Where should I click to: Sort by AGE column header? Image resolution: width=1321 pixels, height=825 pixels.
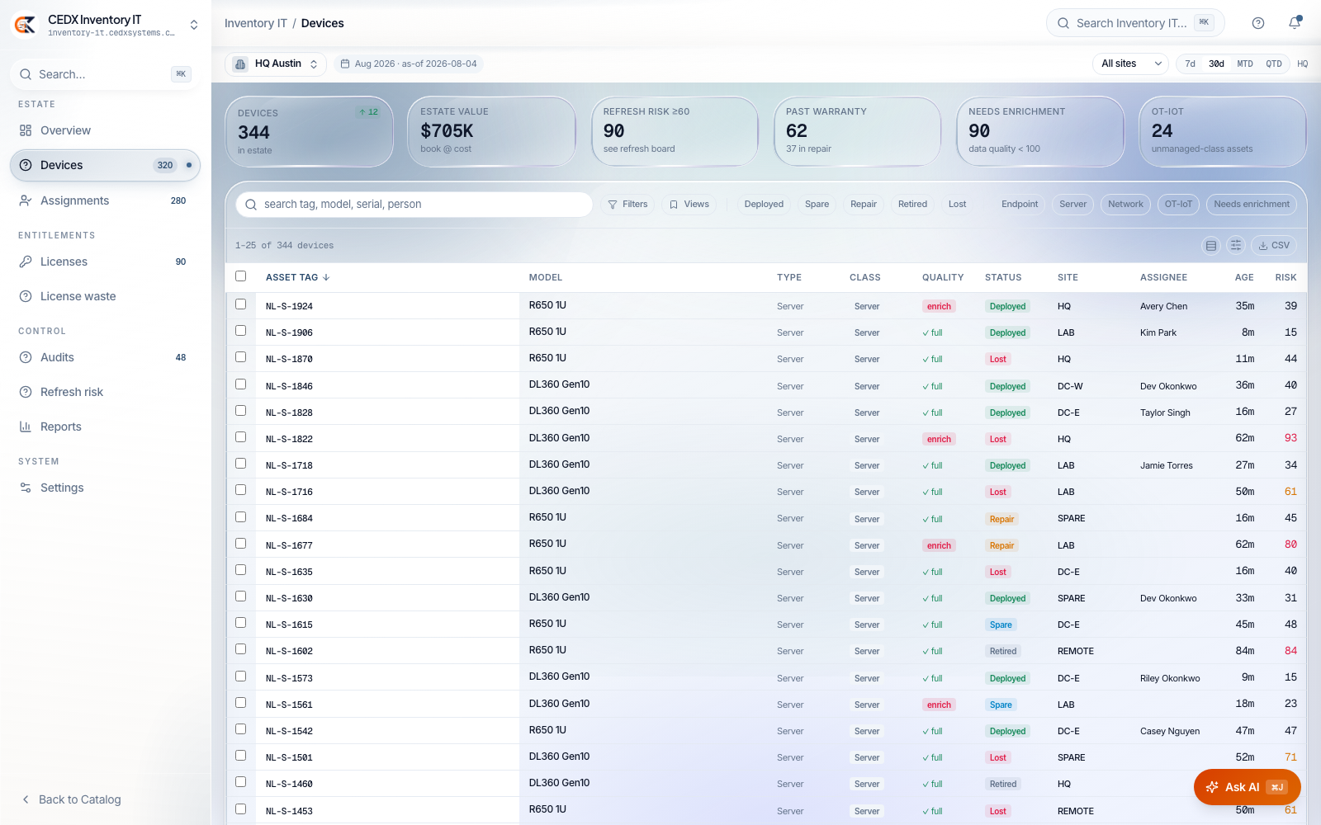pyautogui.click(x=1244, y=277)
